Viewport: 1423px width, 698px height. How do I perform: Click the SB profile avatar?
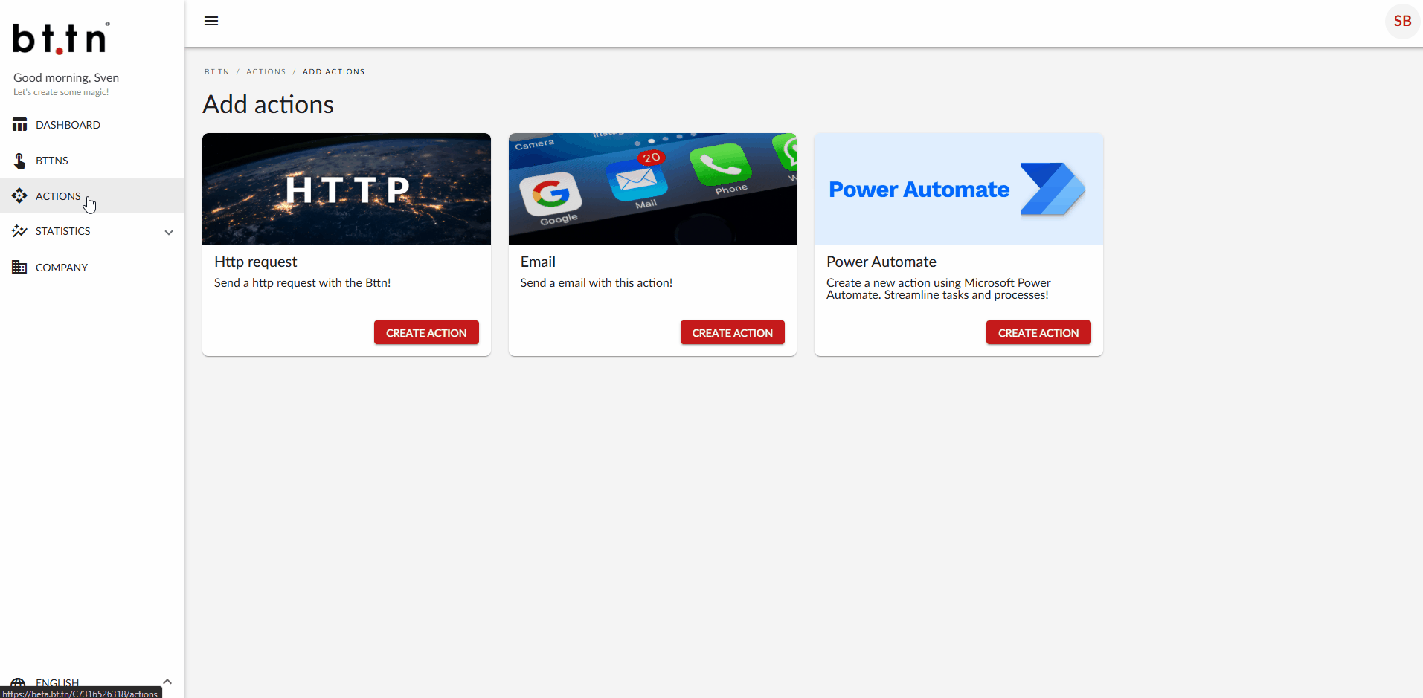click(x=1402, y=21)
